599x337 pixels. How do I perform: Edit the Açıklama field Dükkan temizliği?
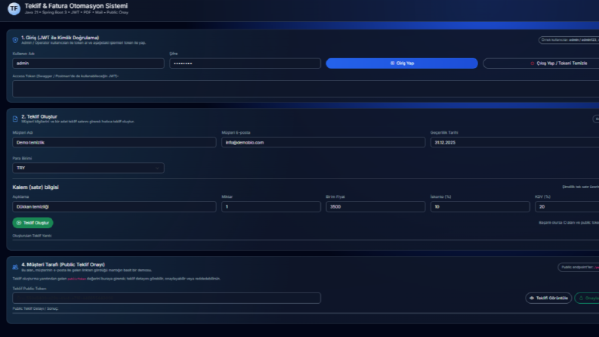[x=114, y=207]
